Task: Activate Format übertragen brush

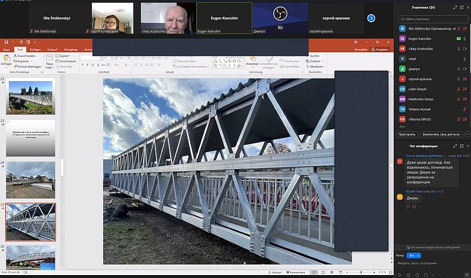Action: tap(27, 66)
